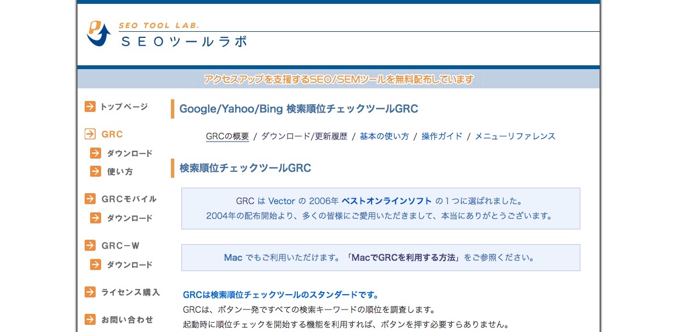The image size is (676, 332).
Task: Open ダウンロード under GRC-W
Action: point(130,265)
